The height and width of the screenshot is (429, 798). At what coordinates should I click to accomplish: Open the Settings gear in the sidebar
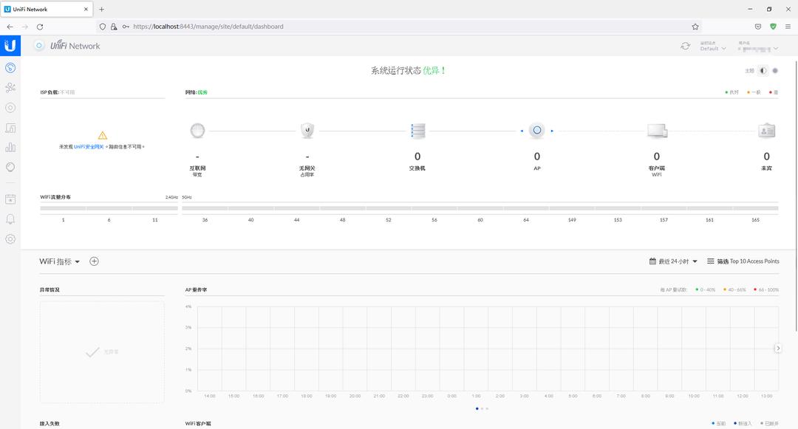tap(10, 239)
